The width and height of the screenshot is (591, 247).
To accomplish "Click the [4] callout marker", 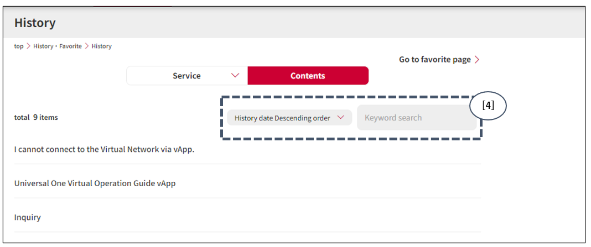I will 488,106.
